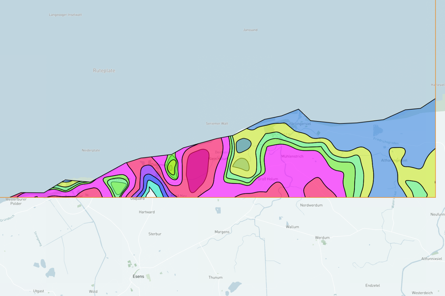Click the Altfunnixsiel label

(x=432, y=259)
